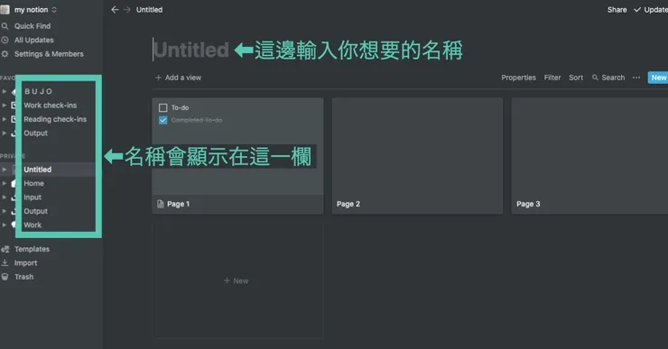This screenshot has width=668, height=349.
Task: Open the Input page
Action: point(32,197)
